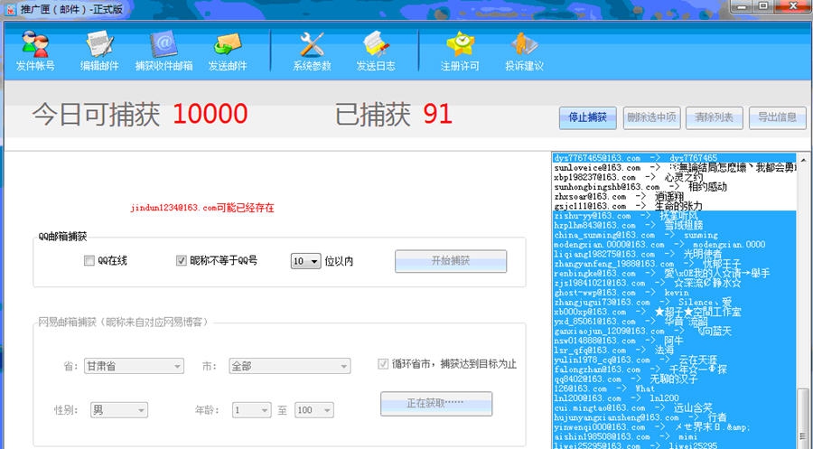
Task: Open the 捕获收件邮箱 capture mailbox icon
Action: pos(164,51)
